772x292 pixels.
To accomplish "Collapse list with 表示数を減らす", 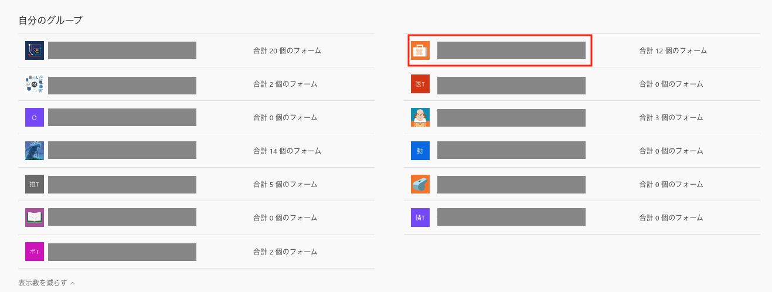I will [x=42, y=283].
